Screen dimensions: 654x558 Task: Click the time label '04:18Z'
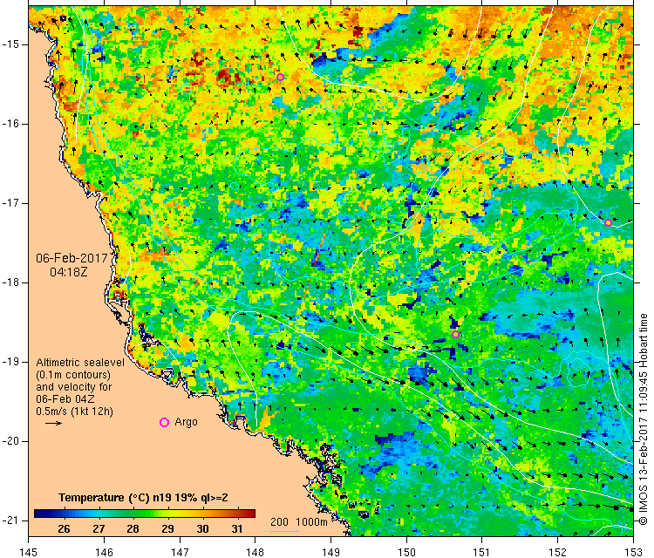69,272
